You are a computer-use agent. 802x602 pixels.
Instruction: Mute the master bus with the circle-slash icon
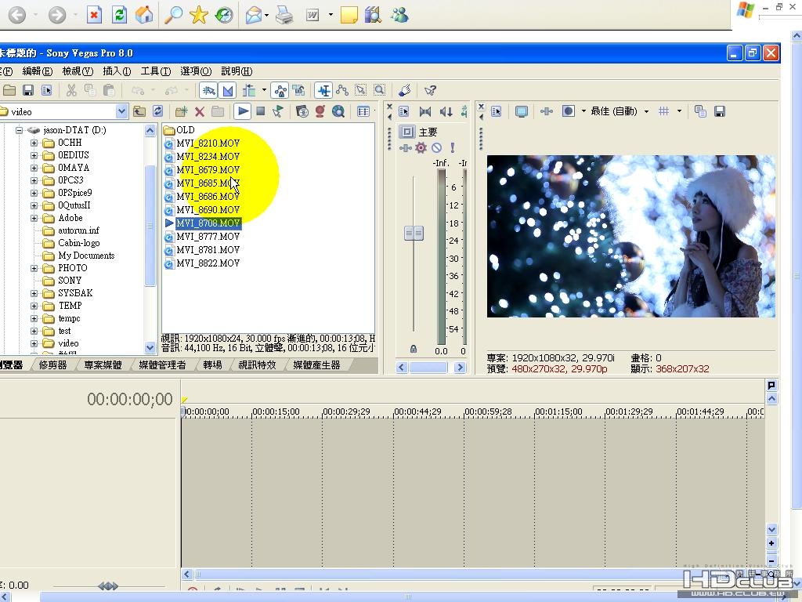point(436,148)
